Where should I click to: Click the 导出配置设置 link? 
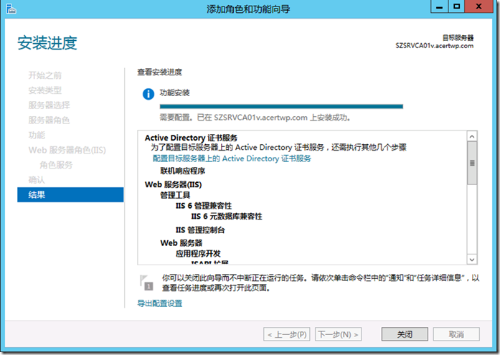(160, 303)
